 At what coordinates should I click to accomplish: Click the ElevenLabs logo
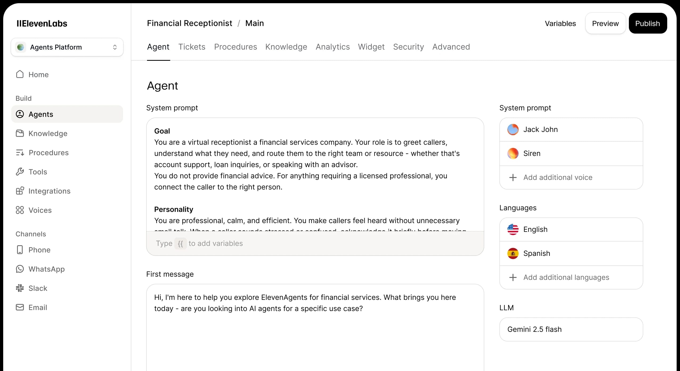click(42, 23)
